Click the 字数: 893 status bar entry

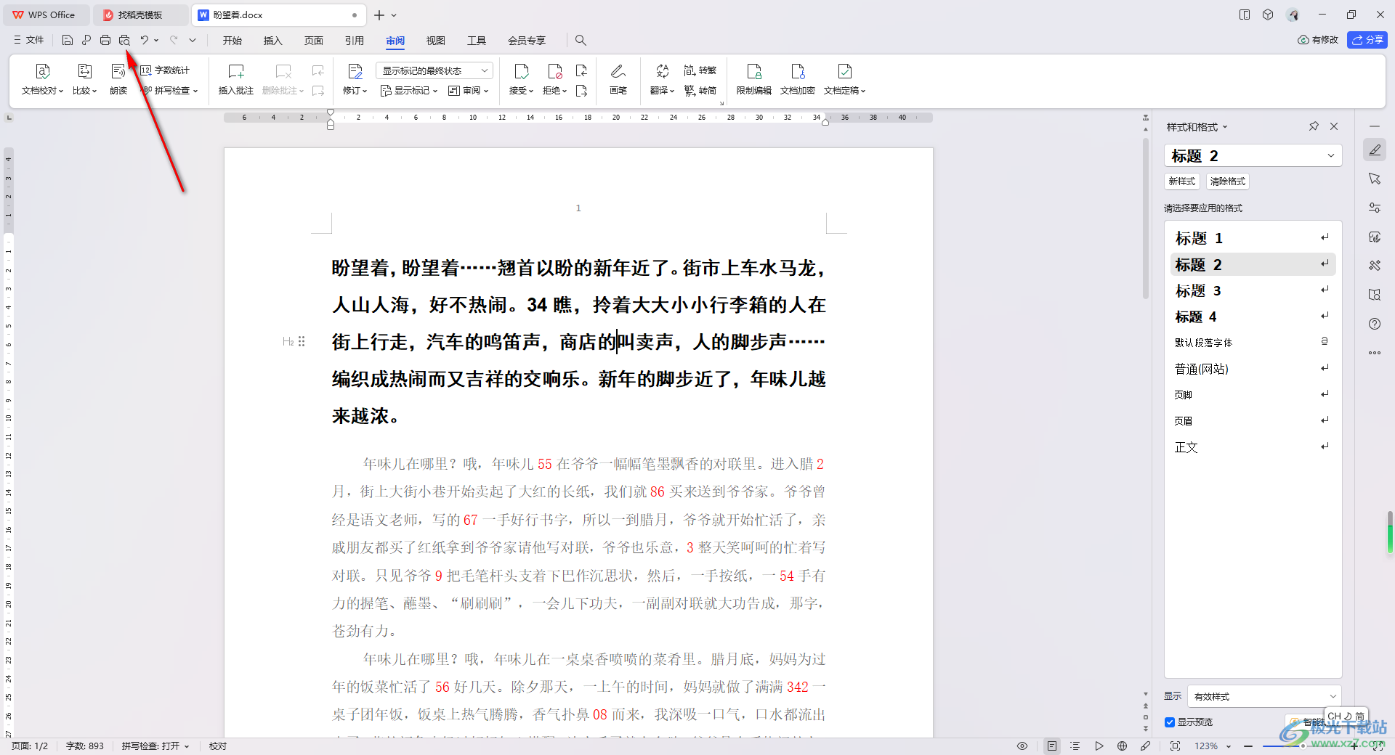click(85, 746)
